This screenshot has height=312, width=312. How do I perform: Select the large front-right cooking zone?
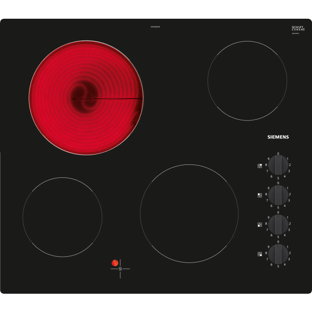point(189,213)
